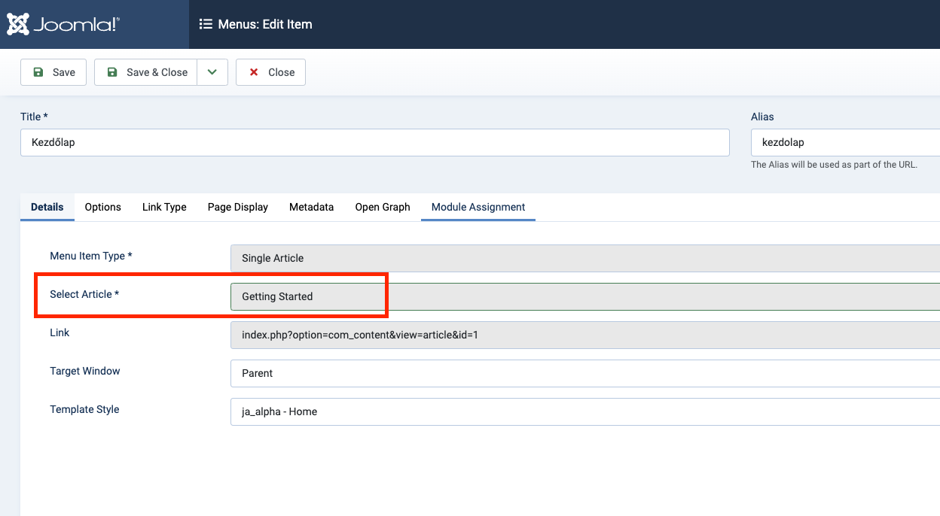Expand the save options chevron dropdown
The image size is (940, 516).
click(x=212, y=72)
